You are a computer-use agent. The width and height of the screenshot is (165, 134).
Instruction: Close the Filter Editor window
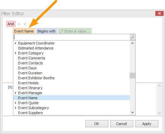click(159, 14)
